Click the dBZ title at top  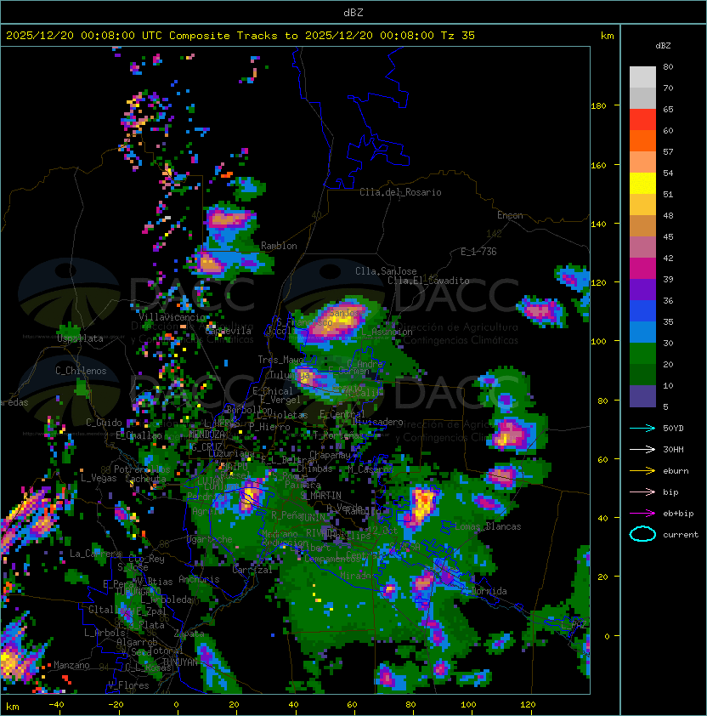click(x=353, y=12)
